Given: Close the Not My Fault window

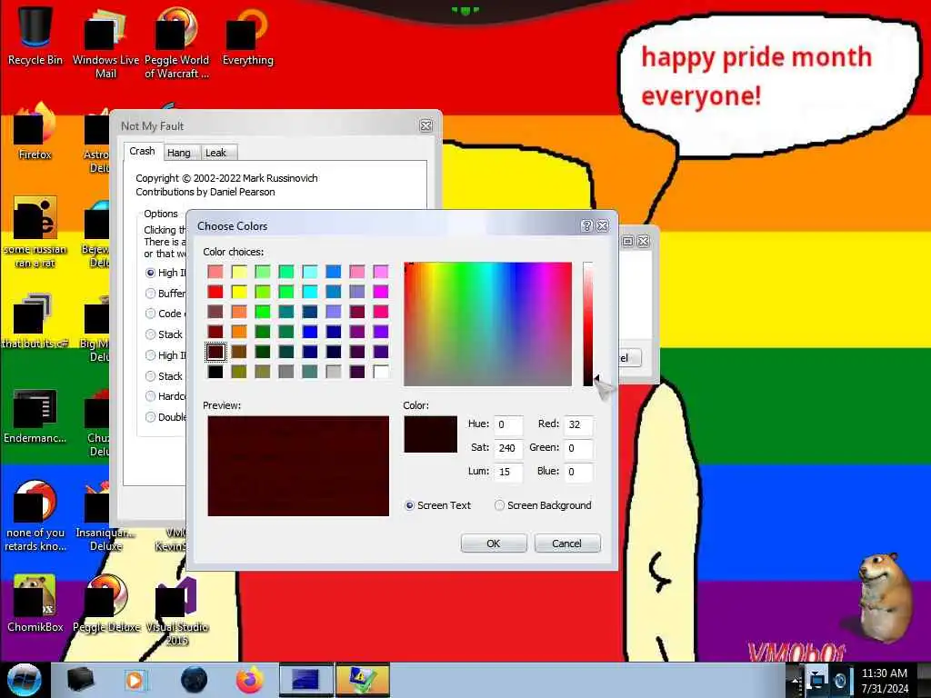Looking at the screenshot, I should tap(425, 125).
